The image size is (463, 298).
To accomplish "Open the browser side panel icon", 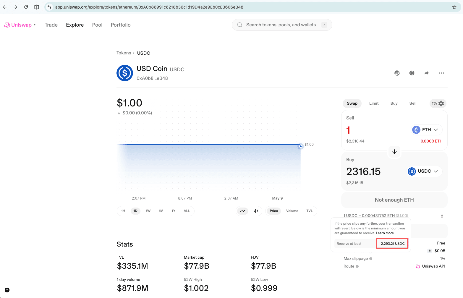I will click(x=37, y=7).
